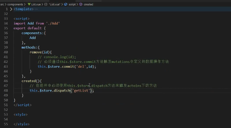Open the src breadcrumb segment

2,4
